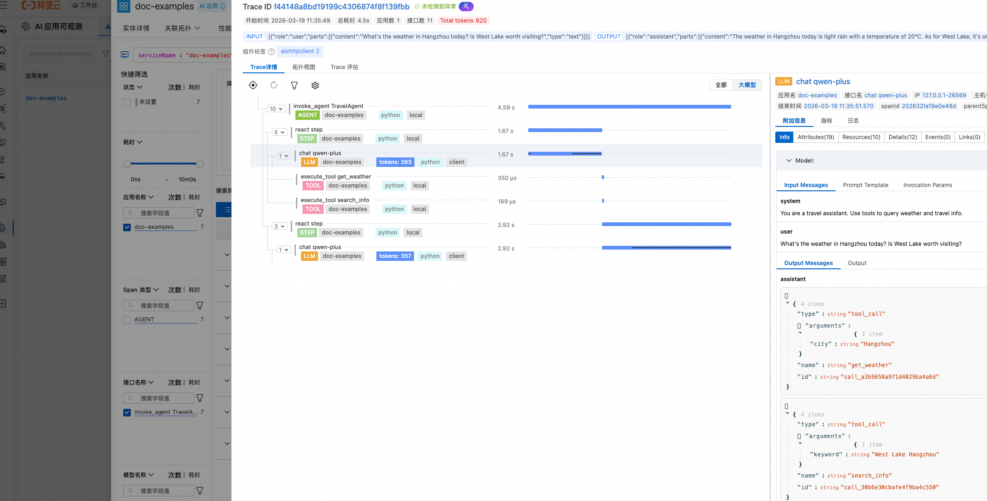Click the 耗时 slider left handle

click(x=127, y=164)
